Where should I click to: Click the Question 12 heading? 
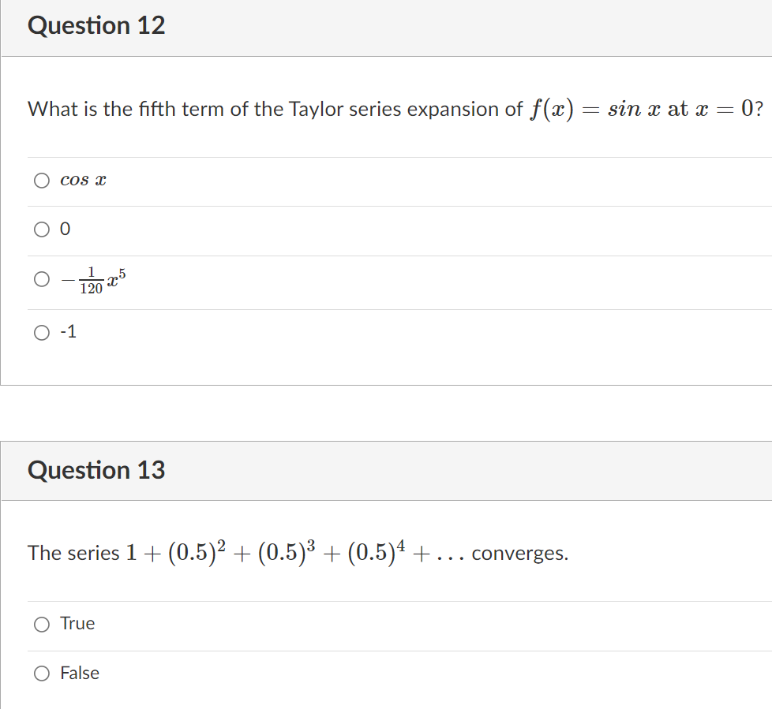[x=96, y=25]
